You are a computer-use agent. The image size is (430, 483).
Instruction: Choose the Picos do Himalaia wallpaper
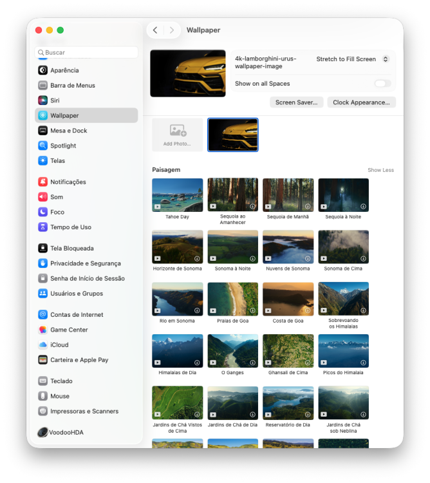[x=343, y=351]
